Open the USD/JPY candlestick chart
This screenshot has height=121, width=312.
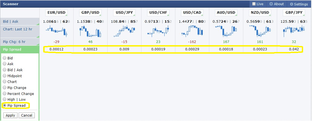tap(124, 31)
